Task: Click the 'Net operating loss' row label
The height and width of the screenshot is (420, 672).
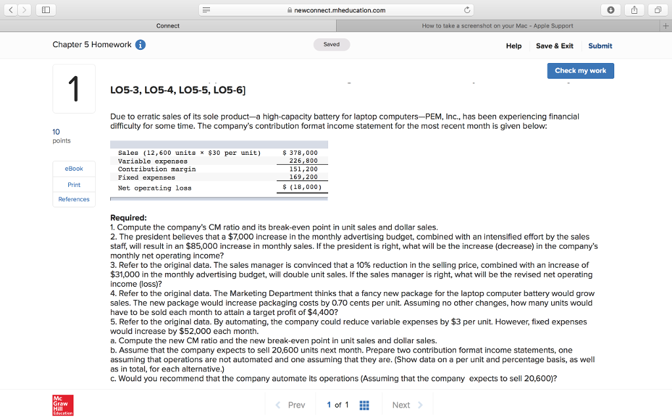Action: 155,188
